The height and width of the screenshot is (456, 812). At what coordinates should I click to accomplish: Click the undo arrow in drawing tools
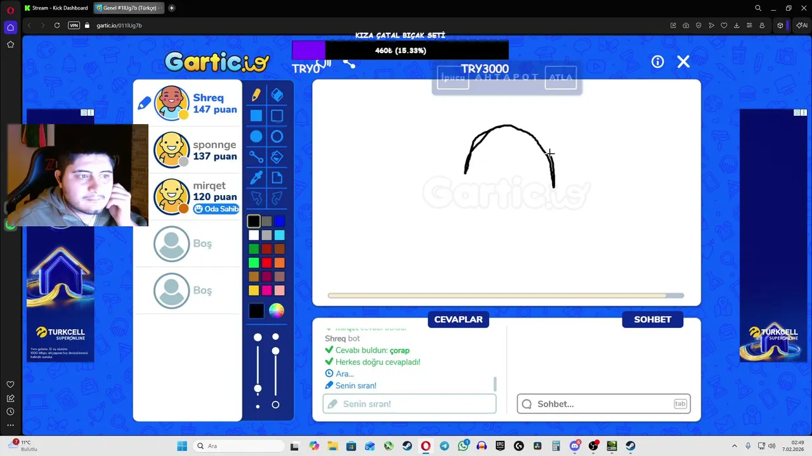click(x=256, y=199)
